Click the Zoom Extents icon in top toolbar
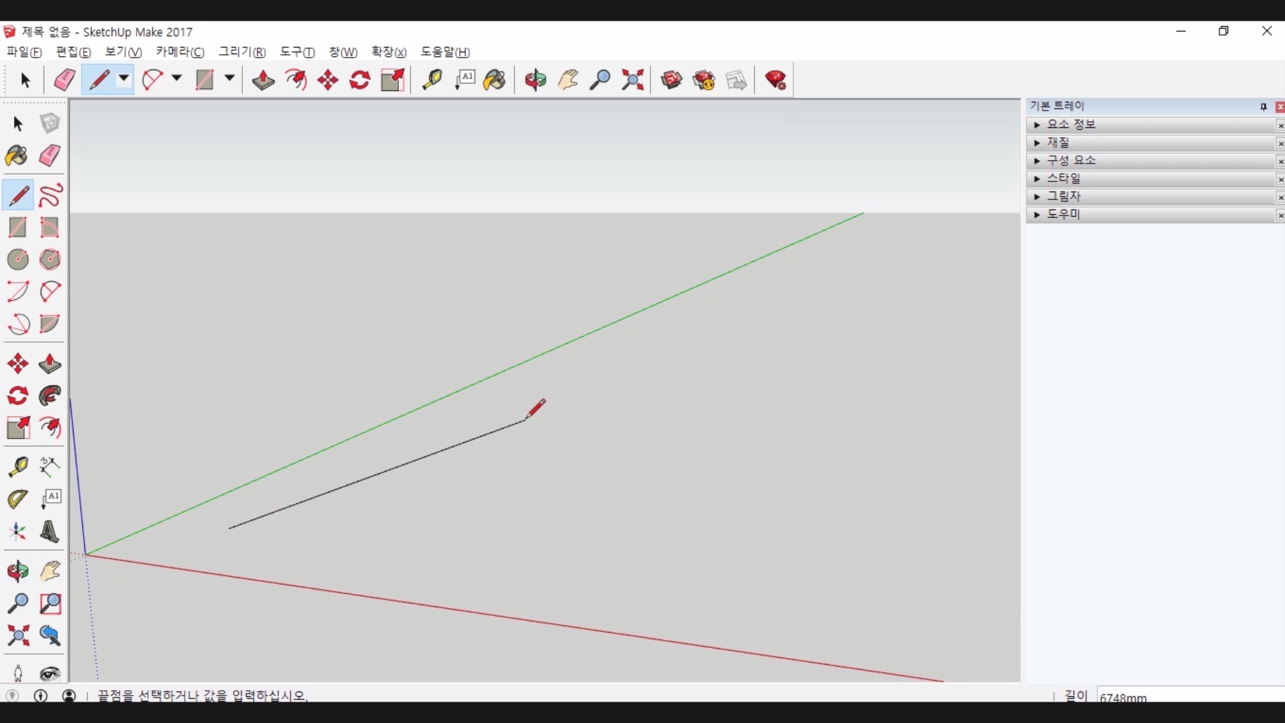Viewport: 1285px width, 723px height. 632,80
